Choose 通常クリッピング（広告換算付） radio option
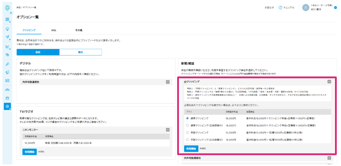 click(187, 126)
